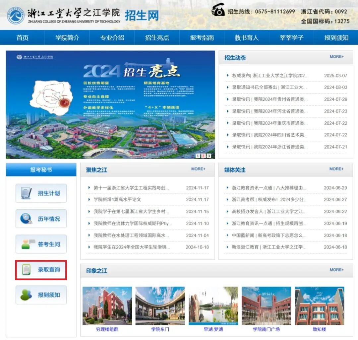Open 教书育人 navigation item

click(247, 37)
